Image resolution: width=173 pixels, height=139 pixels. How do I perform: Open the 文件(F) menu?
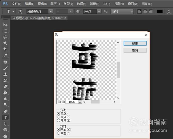(16, 4)
